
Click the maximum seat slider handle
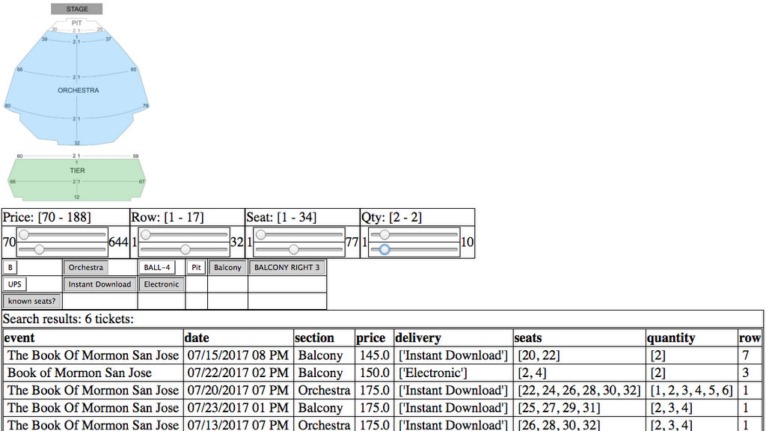tap(294, 249)
